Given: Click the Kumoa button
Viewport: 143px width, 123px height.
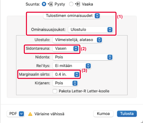Looking at the screenshot, I should (103, 114).
